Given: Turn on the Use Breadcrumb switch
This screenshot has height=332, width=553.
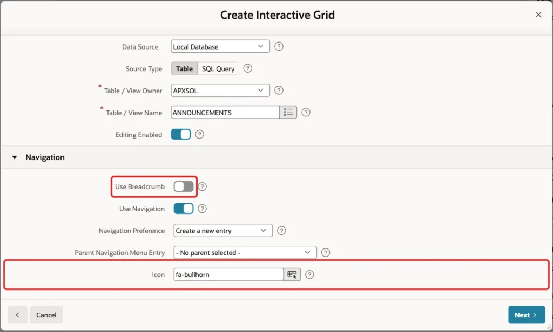Looking at the screenshot, I should (184, 186).
